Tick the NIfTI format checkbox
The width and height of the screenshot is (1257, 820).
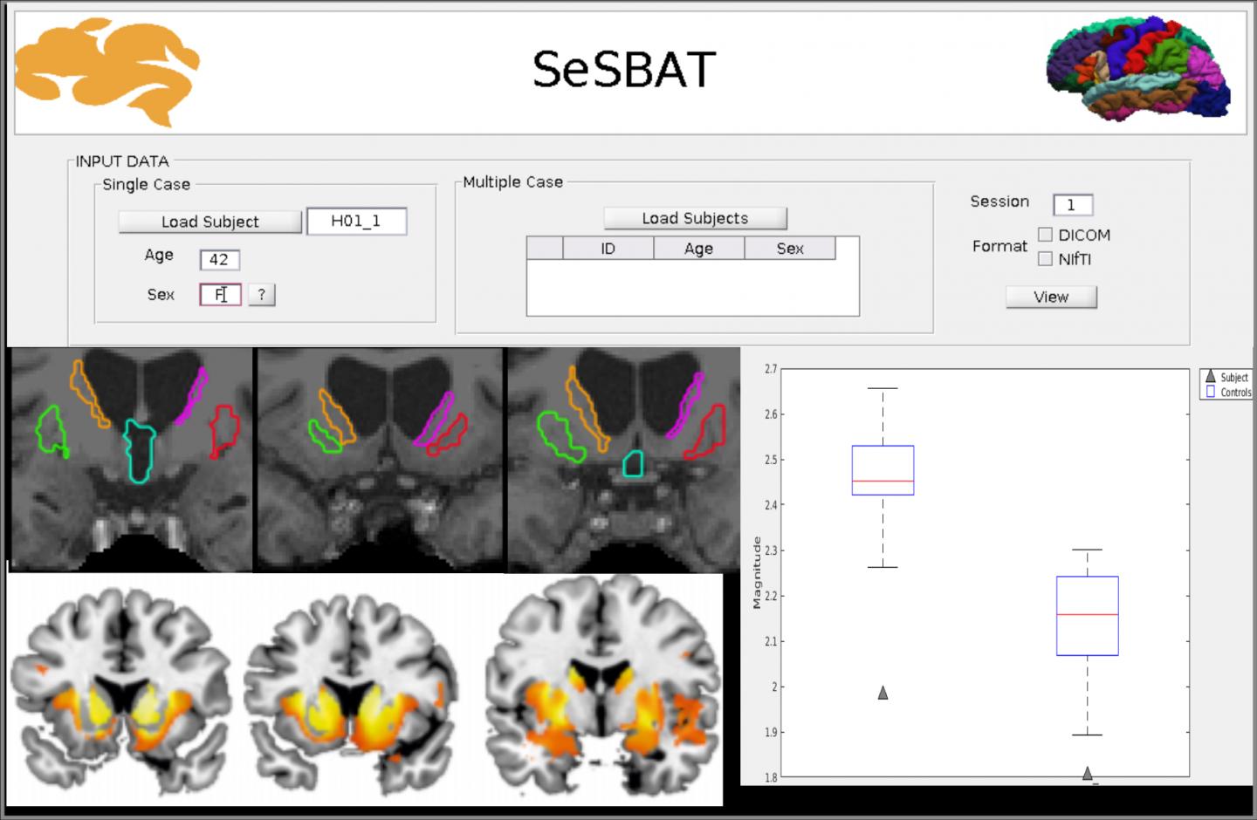point(1045,259)
